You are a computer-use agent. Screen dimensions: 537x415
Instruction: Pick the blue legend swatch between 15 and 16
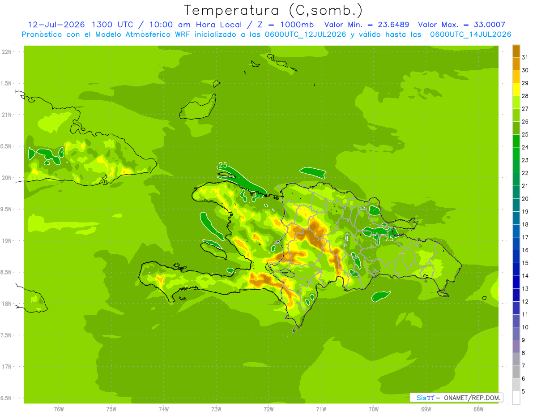pos(516,257)
